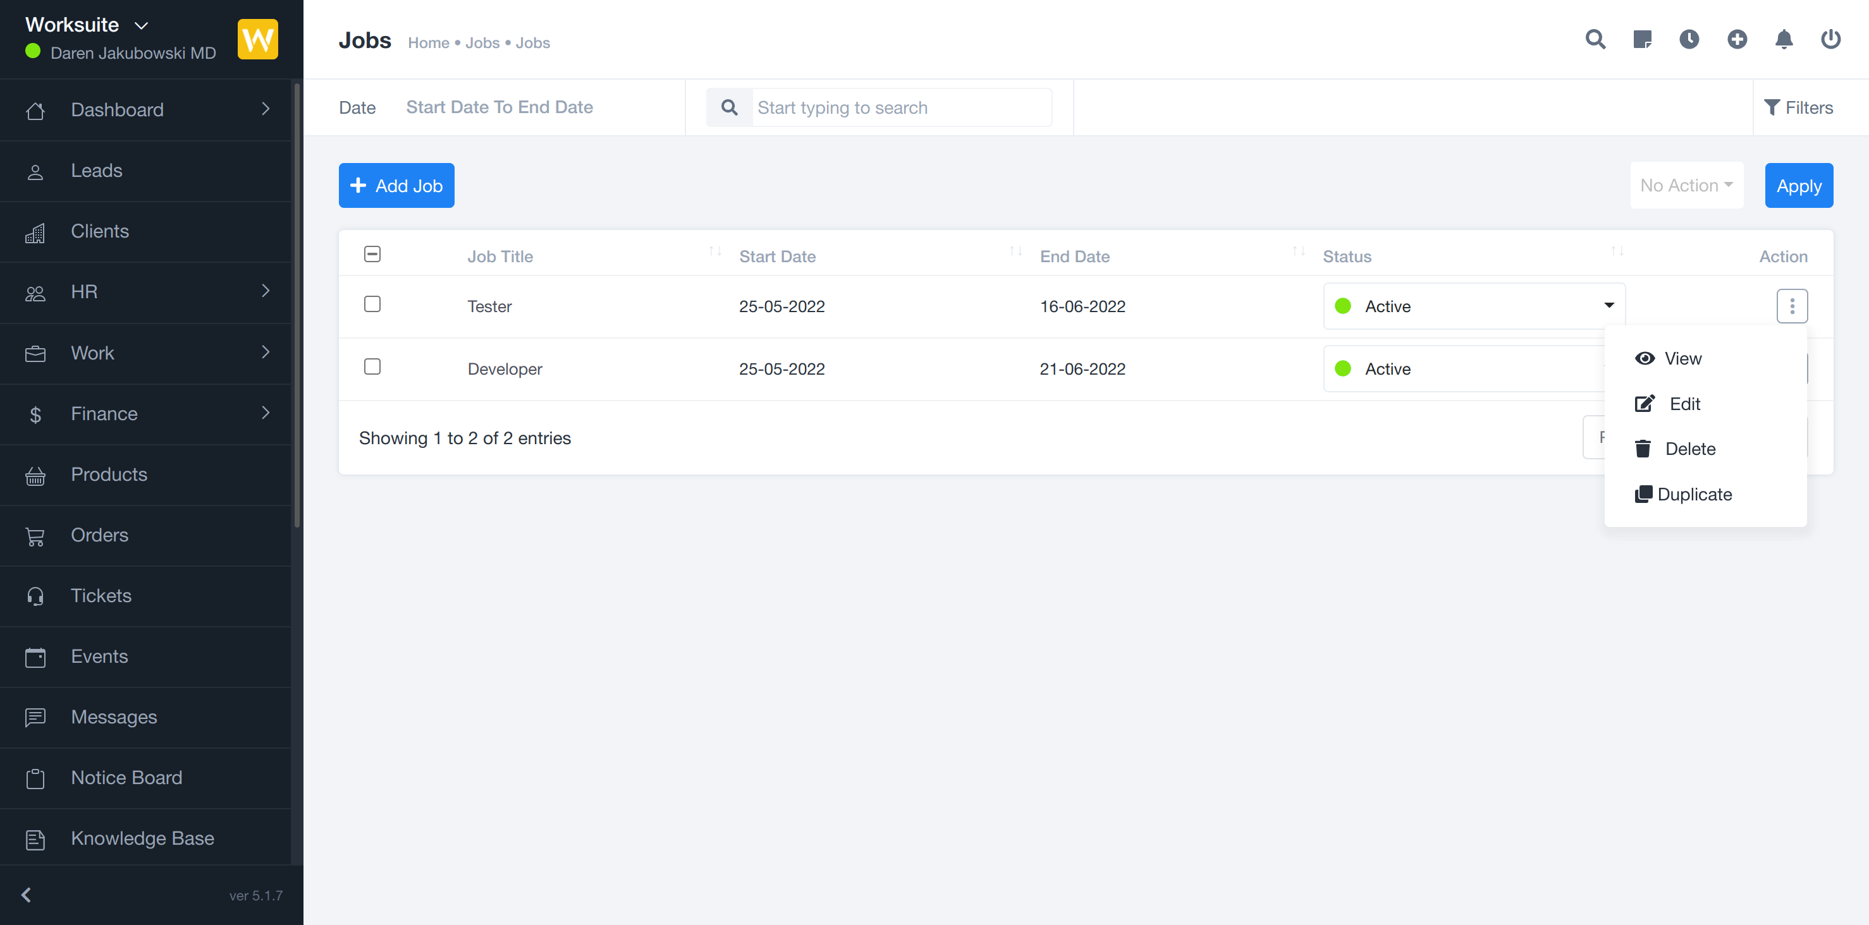Click the Add Job button

[x=396, y=186]
